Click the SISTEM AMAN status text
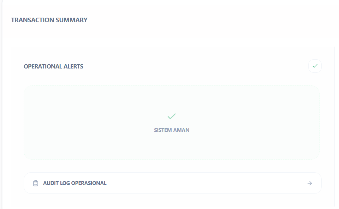This screenshot has height=209, width=339. click(x=172, y=130)
